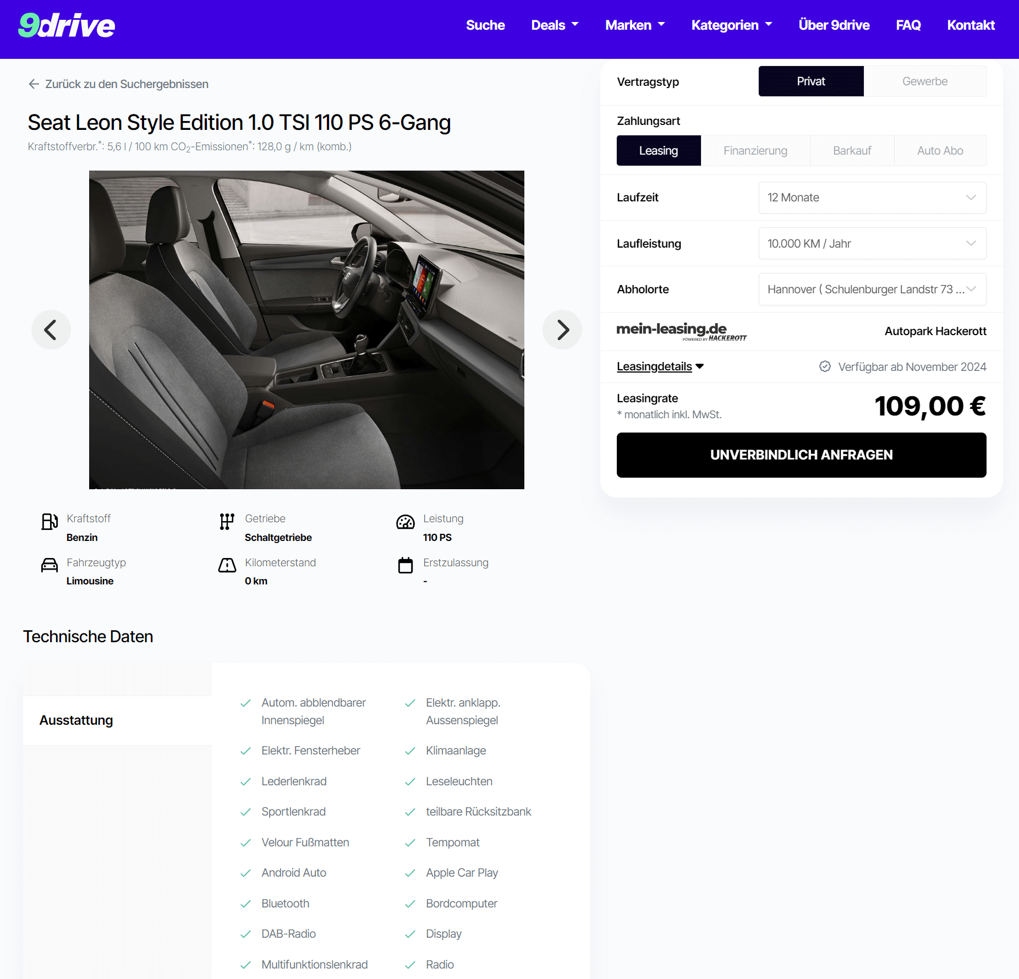This screenshot has width=1019, height=979.
Task: Expand the Leasingdetails section
Action: pos(660,367)
